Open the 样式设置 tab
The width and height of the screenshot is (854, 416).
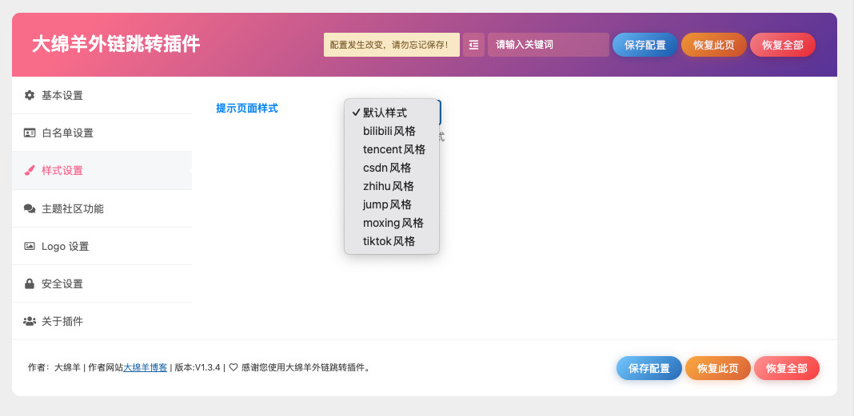click(102, 170)
